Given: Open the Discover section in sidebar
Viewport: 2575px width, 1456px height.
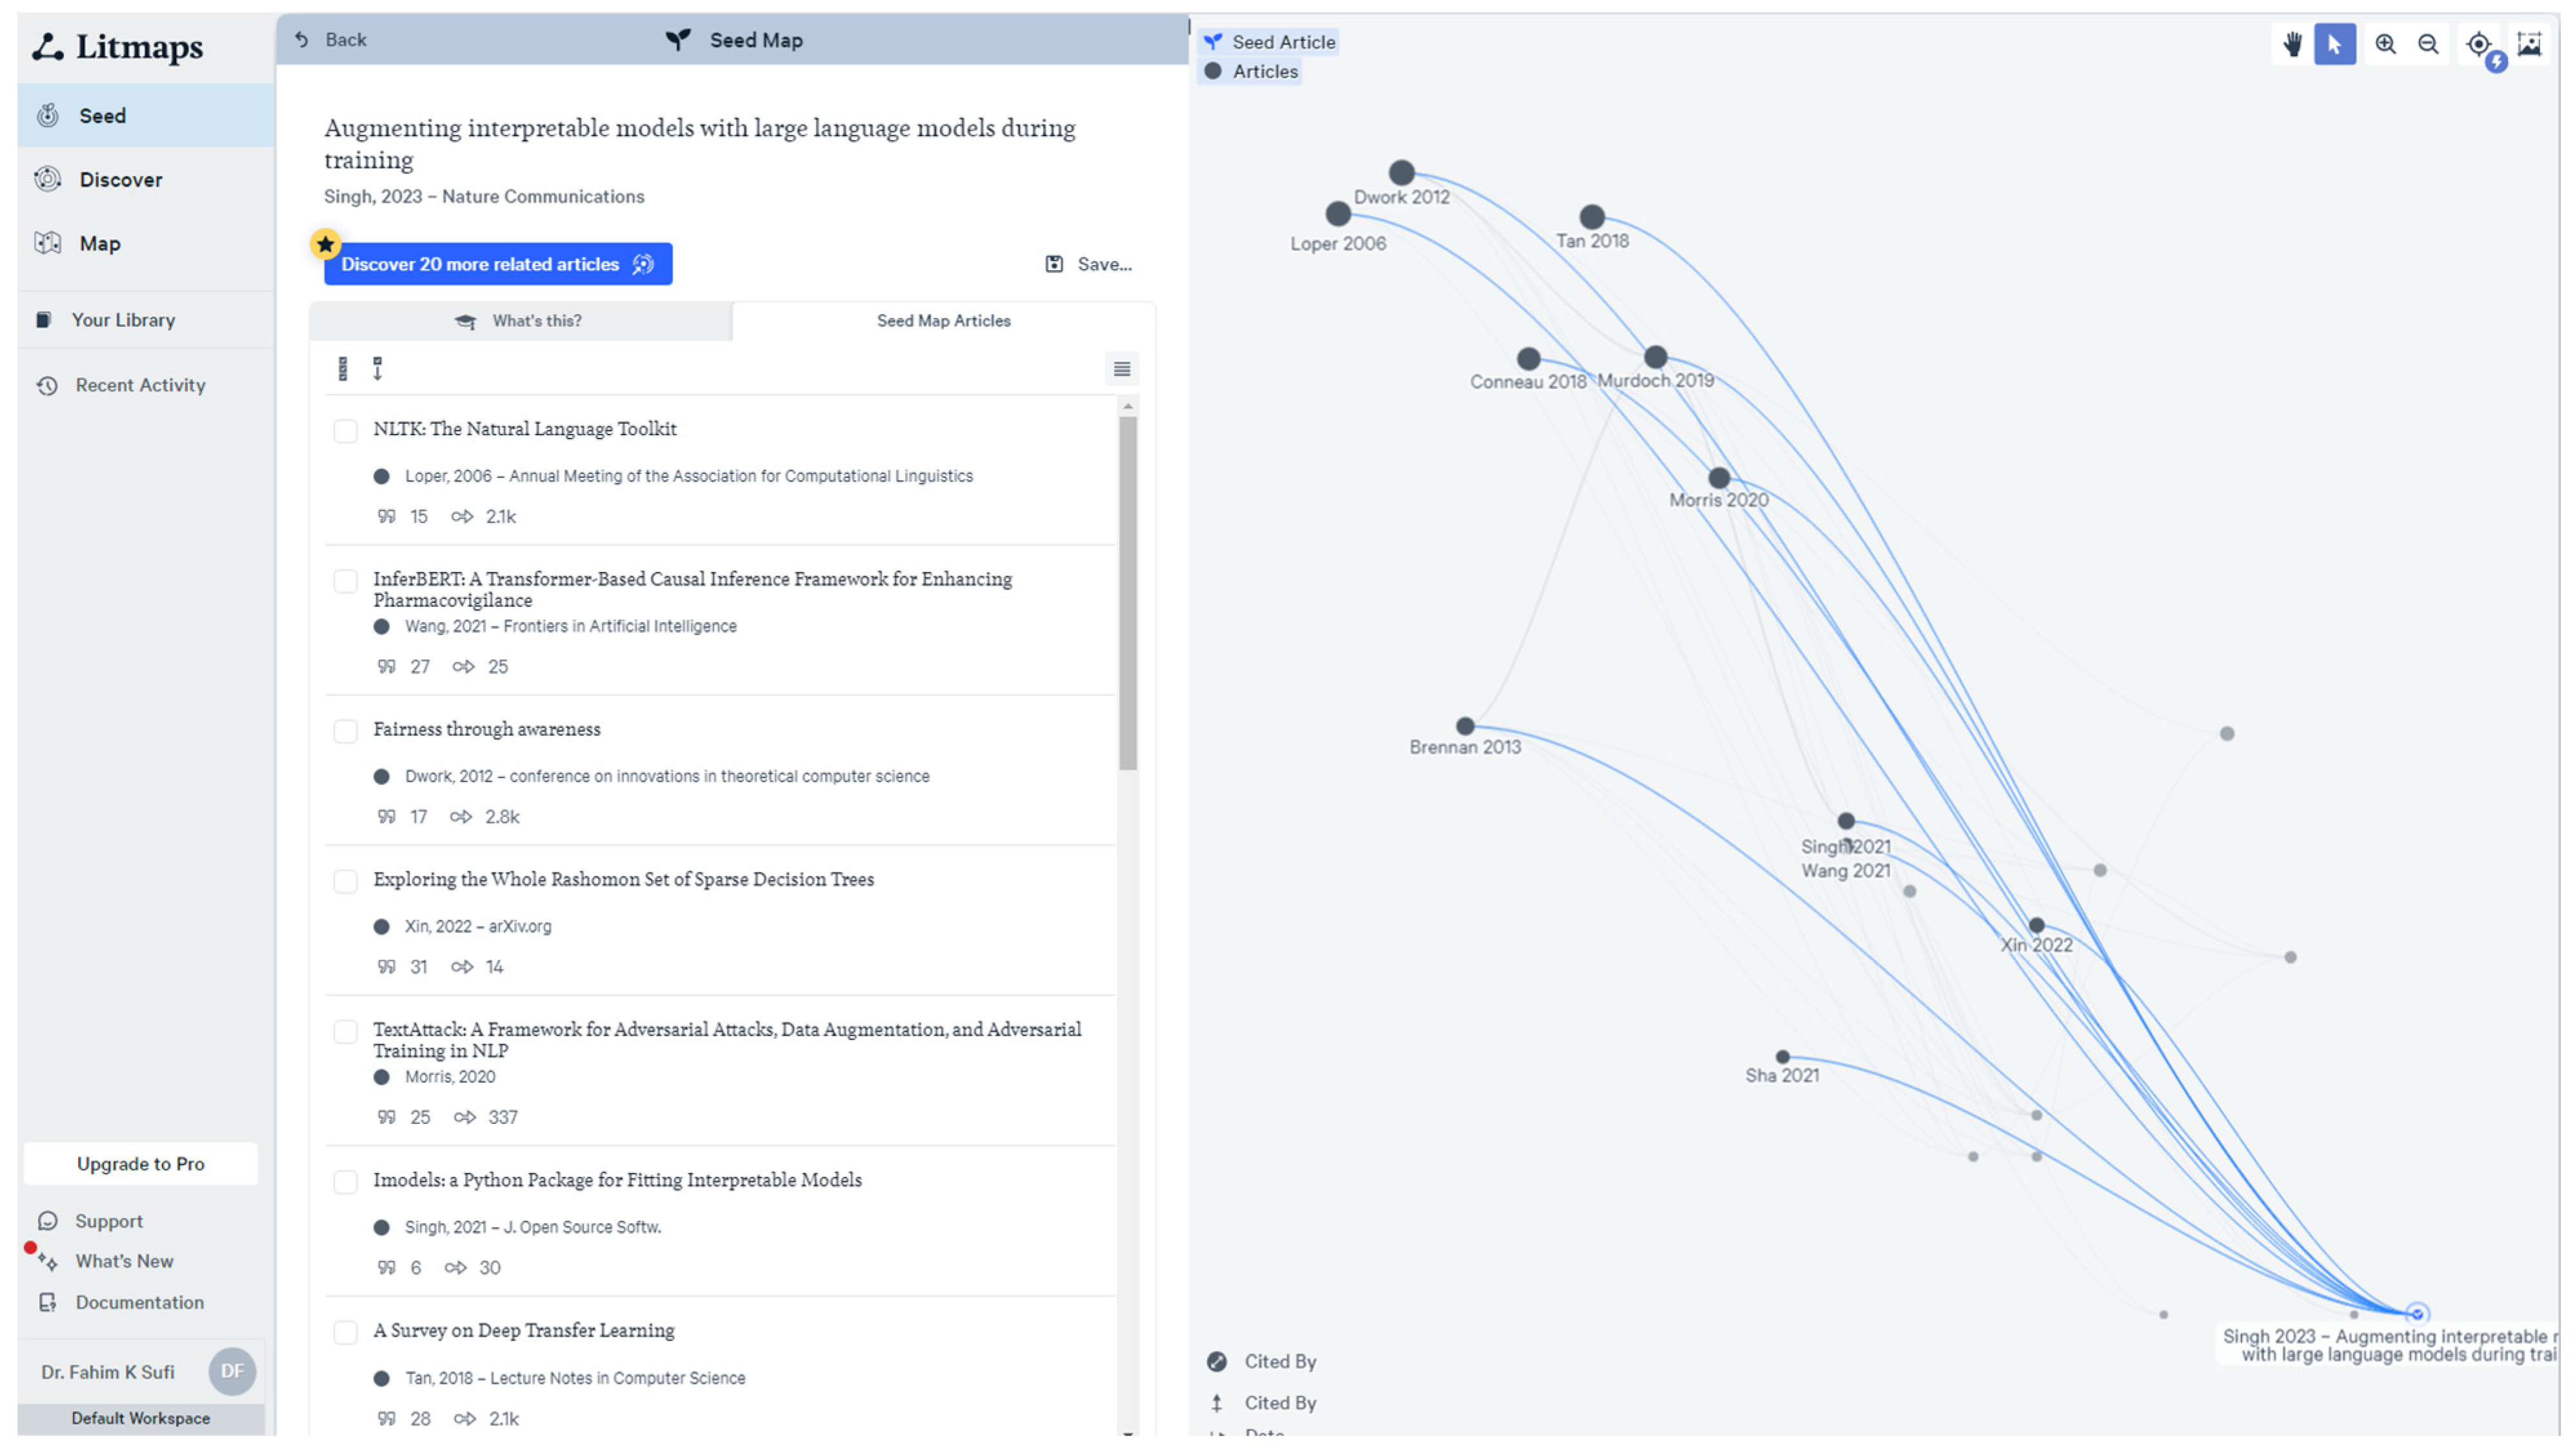Looking at the screenshot, I should [x=120, y=180].
